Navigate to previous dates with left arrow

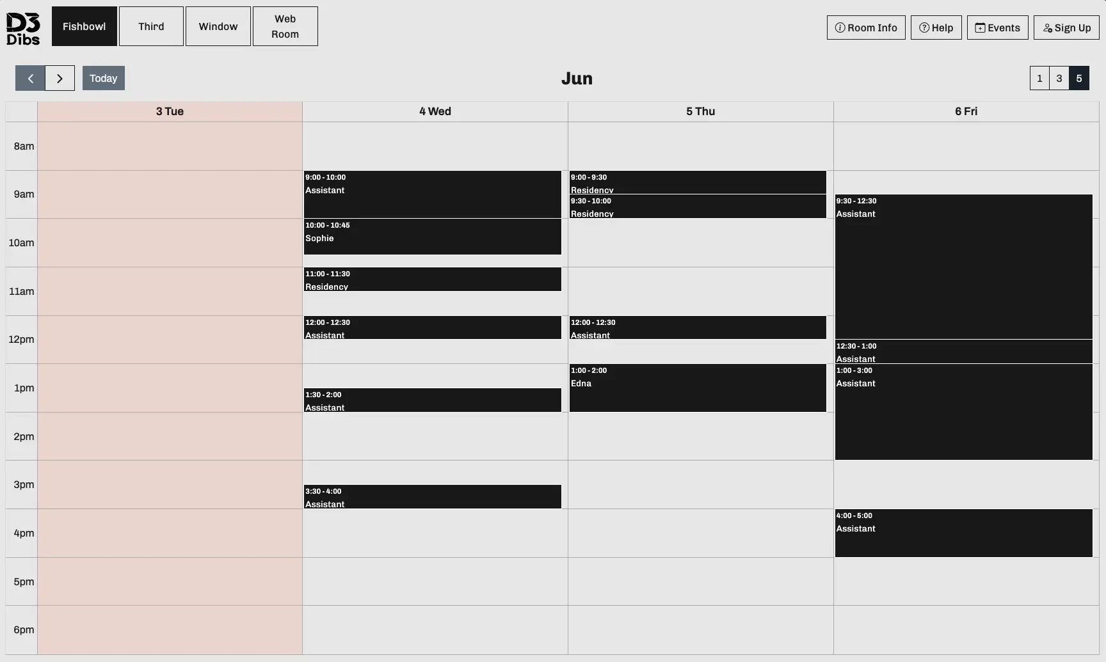[30, 77]
